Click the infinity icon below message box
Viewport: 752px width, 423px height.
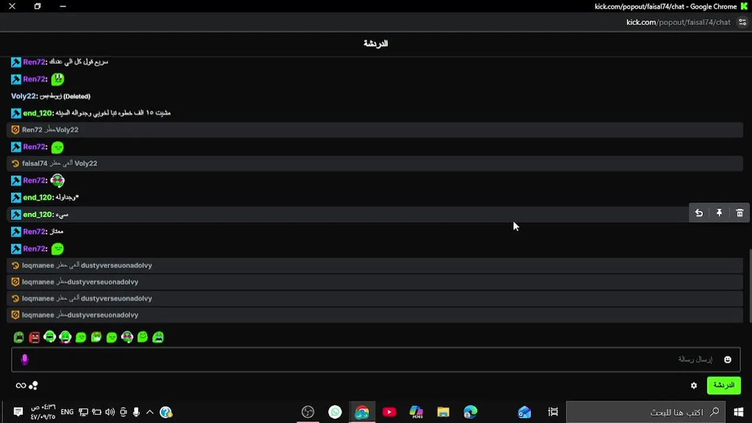[x=21, y=386]
